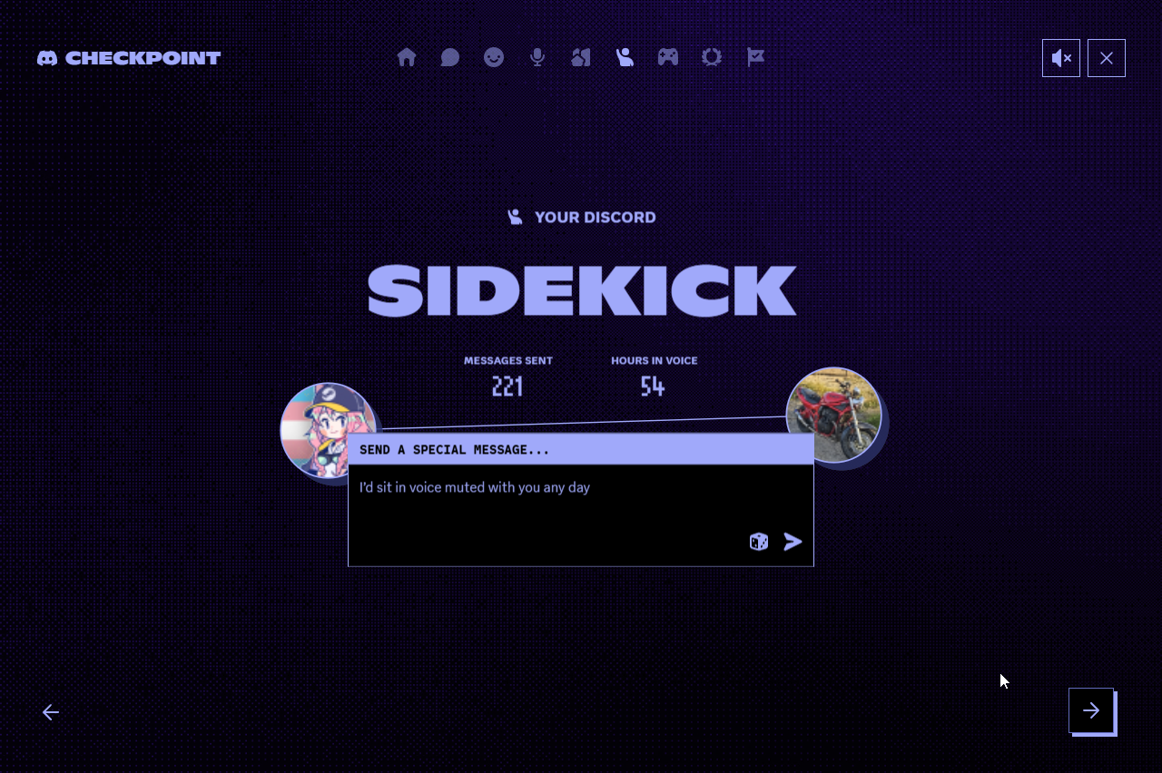Jump to the flag finish section
The image size is (1162, 773).
coord(755,57)
